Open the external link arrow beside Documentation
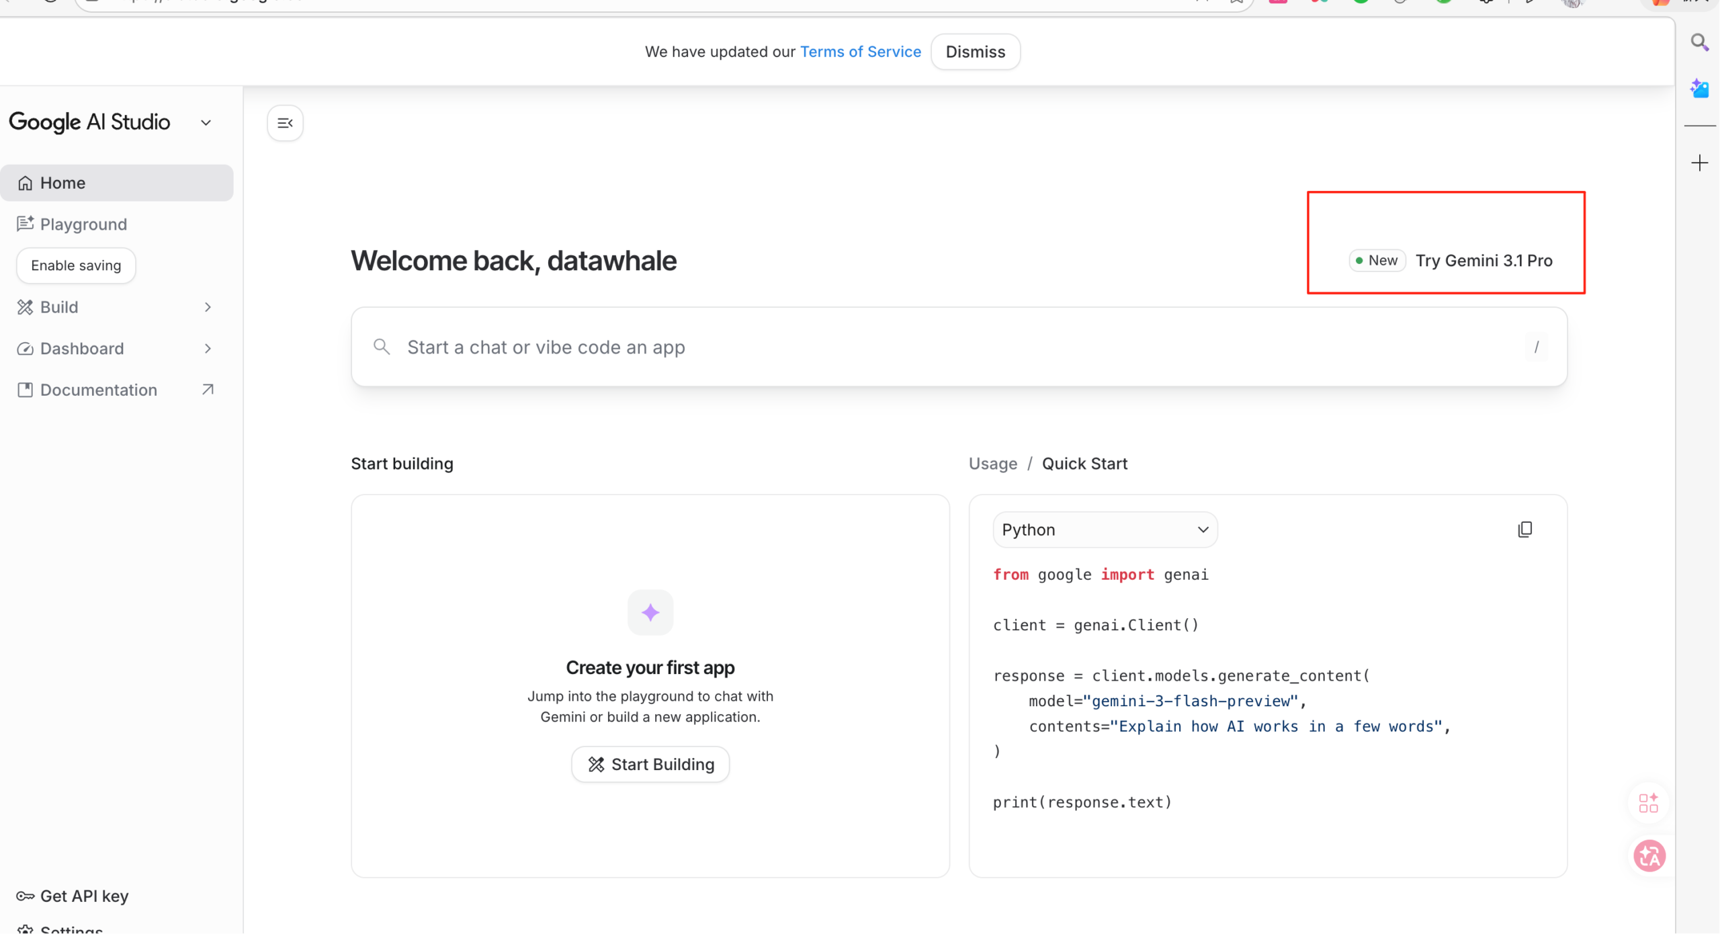This screenshot has width=1720, height=934. click(208, 390)
